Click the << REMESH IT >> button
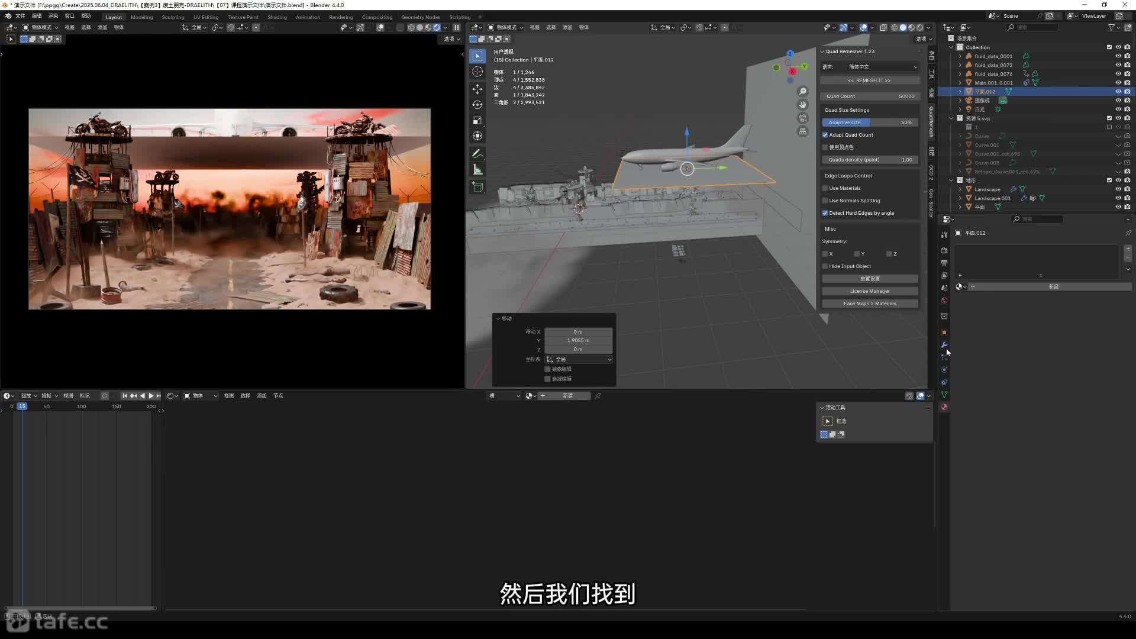This screenshot has height=639, width=1136. click(869, 80)
